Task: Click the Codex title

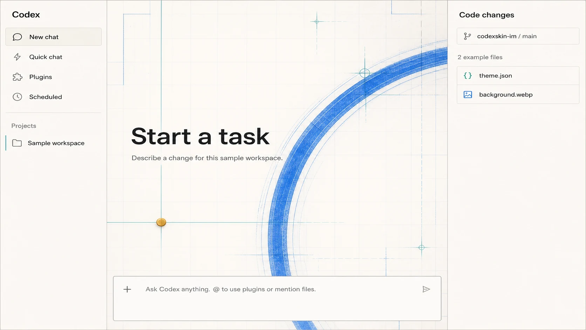Action: pos(26,15)
